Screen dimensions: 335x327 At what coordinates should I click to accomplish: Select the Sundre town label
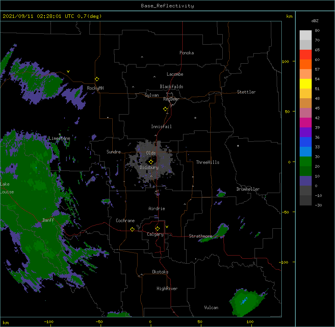[113, 152]
